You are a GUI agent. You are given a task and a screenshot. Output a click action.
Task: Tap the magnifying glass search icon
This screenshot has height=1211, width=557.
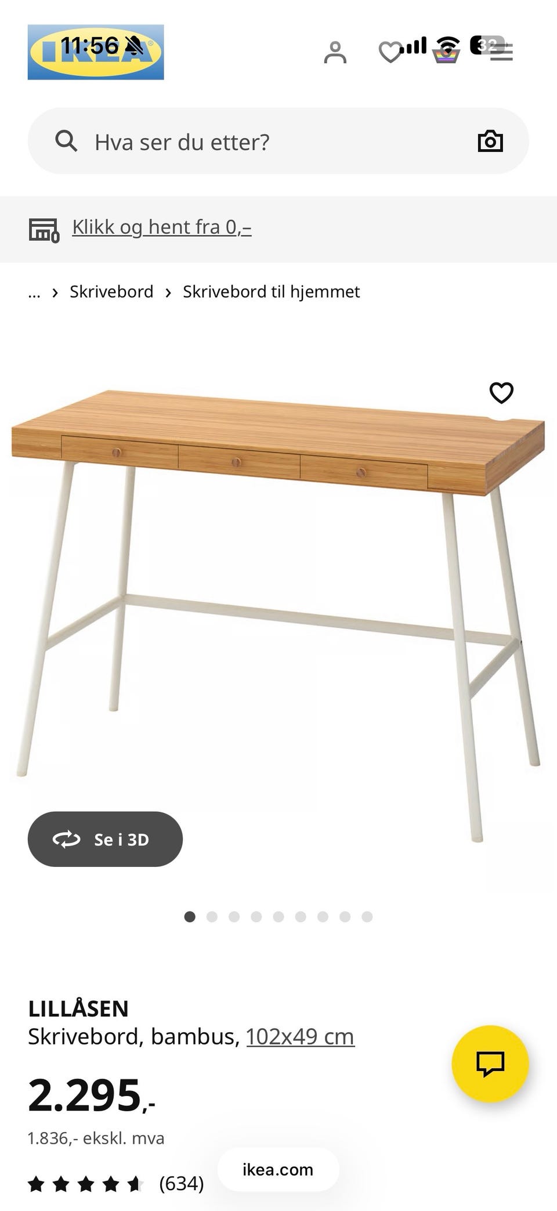click(66, 141)
